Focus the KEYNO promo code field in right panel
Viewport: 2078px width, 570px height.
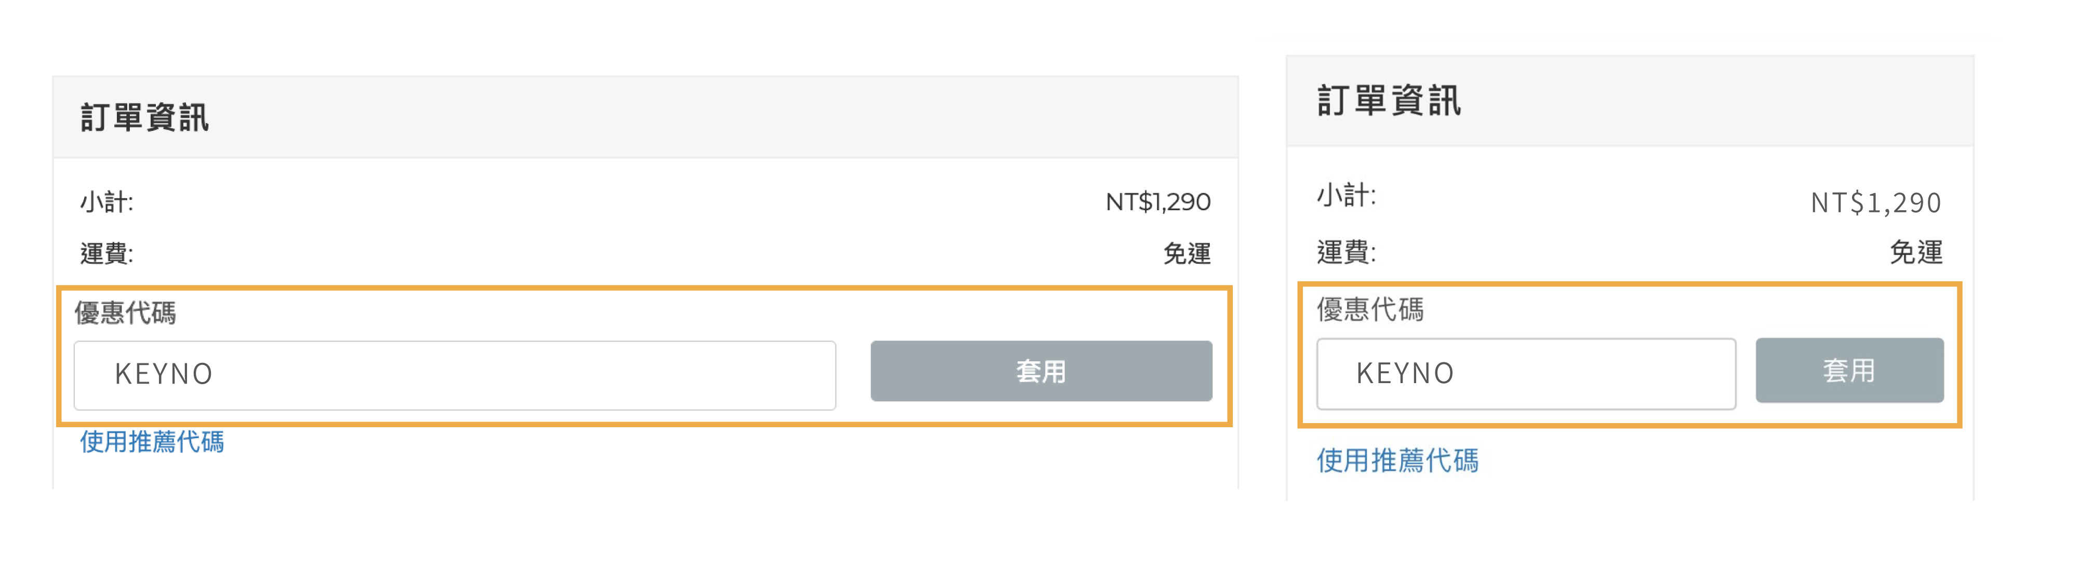1525,373
